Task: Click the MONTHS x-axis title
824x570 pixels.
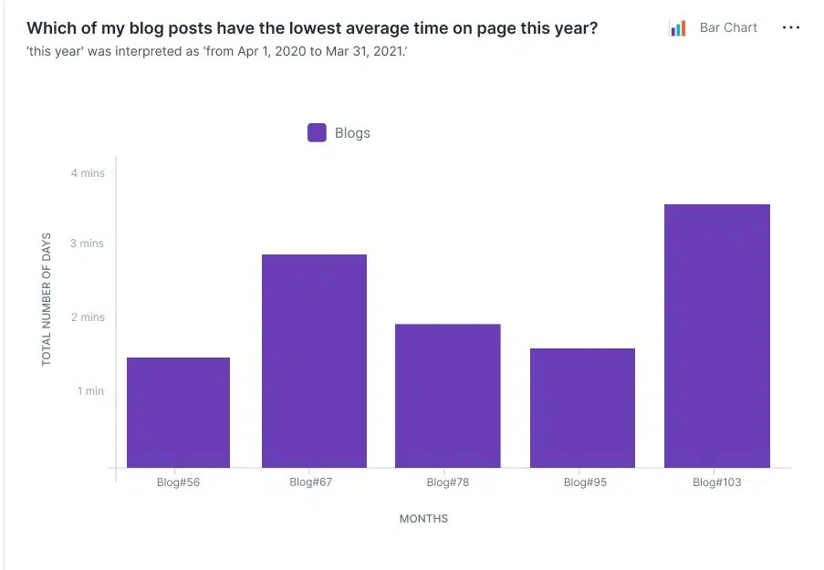Action: pos(423,519)
